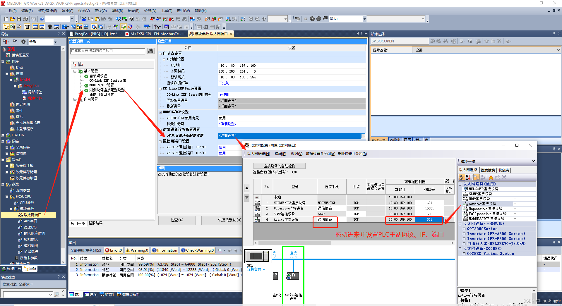562x306 pixels.
Task: Click the 检查(K) button
Action: tap(177, 220)
